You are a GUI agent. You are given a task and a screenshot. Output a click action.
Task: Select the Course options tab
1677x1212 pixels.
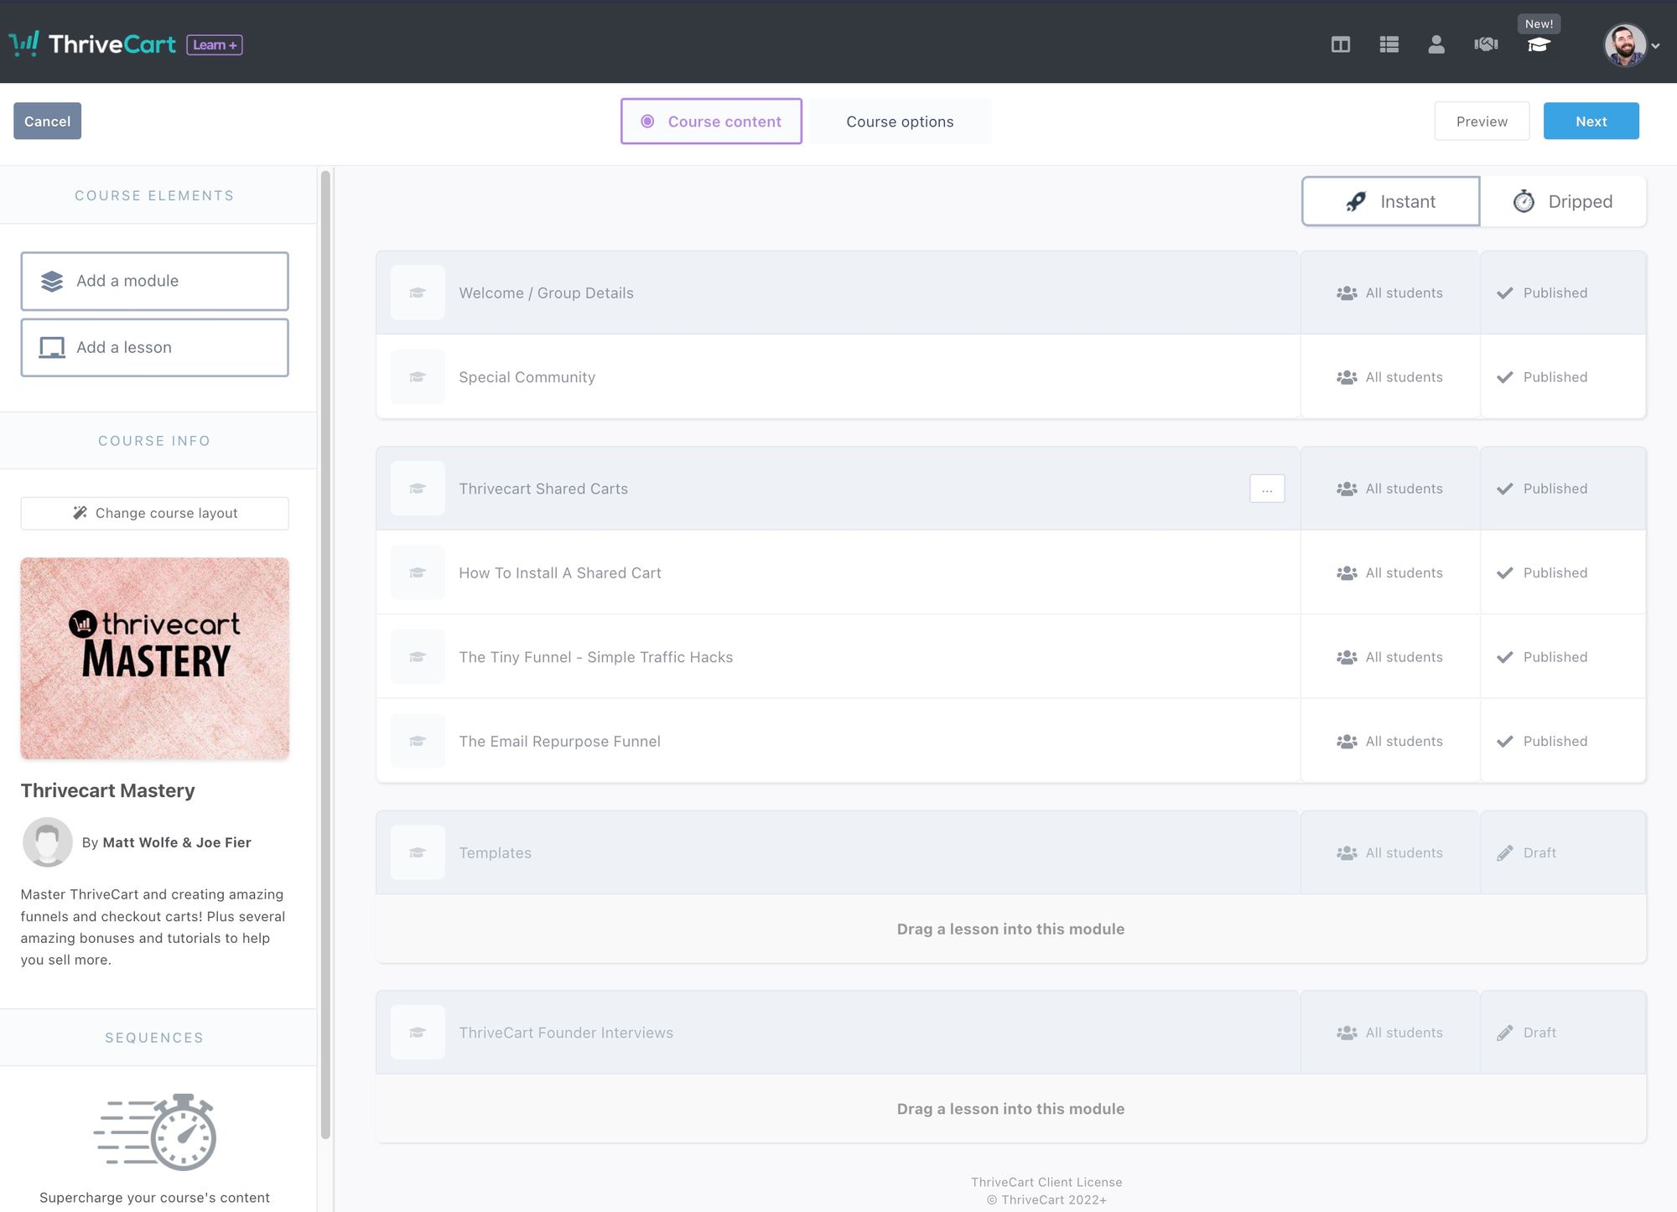pyautogui.click(x=900, y=120)
